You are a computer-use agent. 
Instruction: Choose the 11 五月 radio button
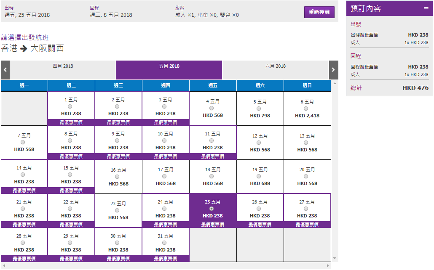tap(212, 140)
